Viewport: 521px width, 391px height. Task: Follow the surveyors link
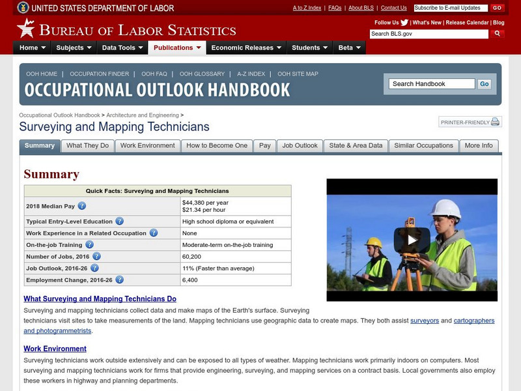pyautogui.click(x=425, y=321)
